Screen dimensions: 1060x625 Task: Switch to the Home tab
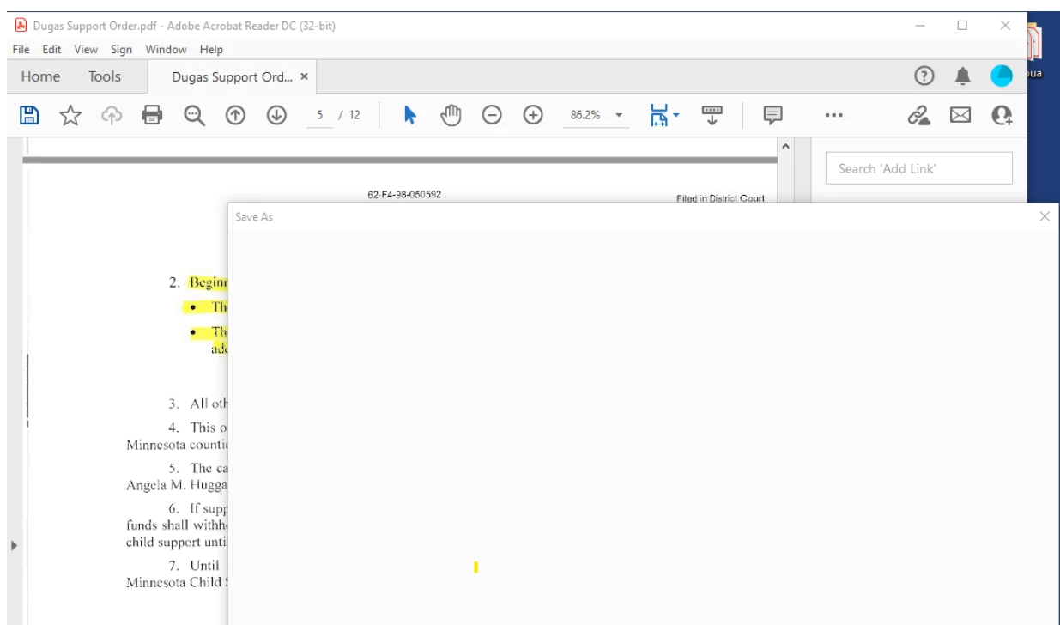[x=40, y=76]
